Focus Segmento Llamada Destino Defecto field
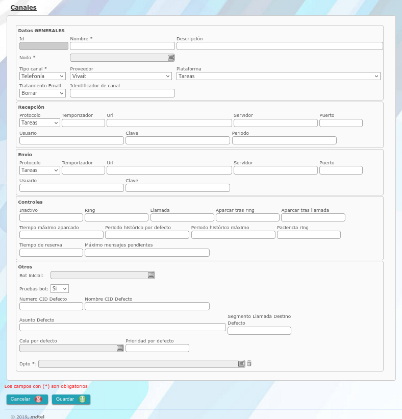The image size is (402, 419). point(259,331)
